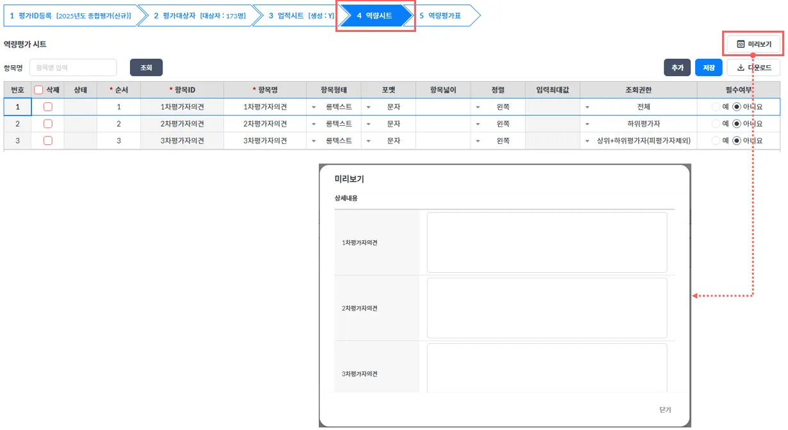This screenshot has width=788, height=430.
Task: Click the 순서 cell in row 3
Action: point(119,141)
